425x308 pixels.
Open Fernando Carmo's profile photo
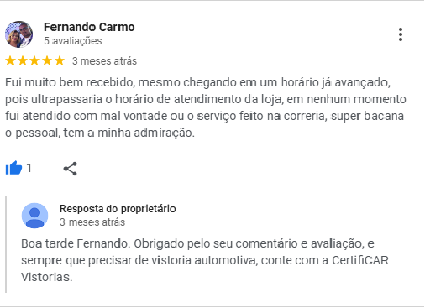pyautogui.click(x=18, y=34)
